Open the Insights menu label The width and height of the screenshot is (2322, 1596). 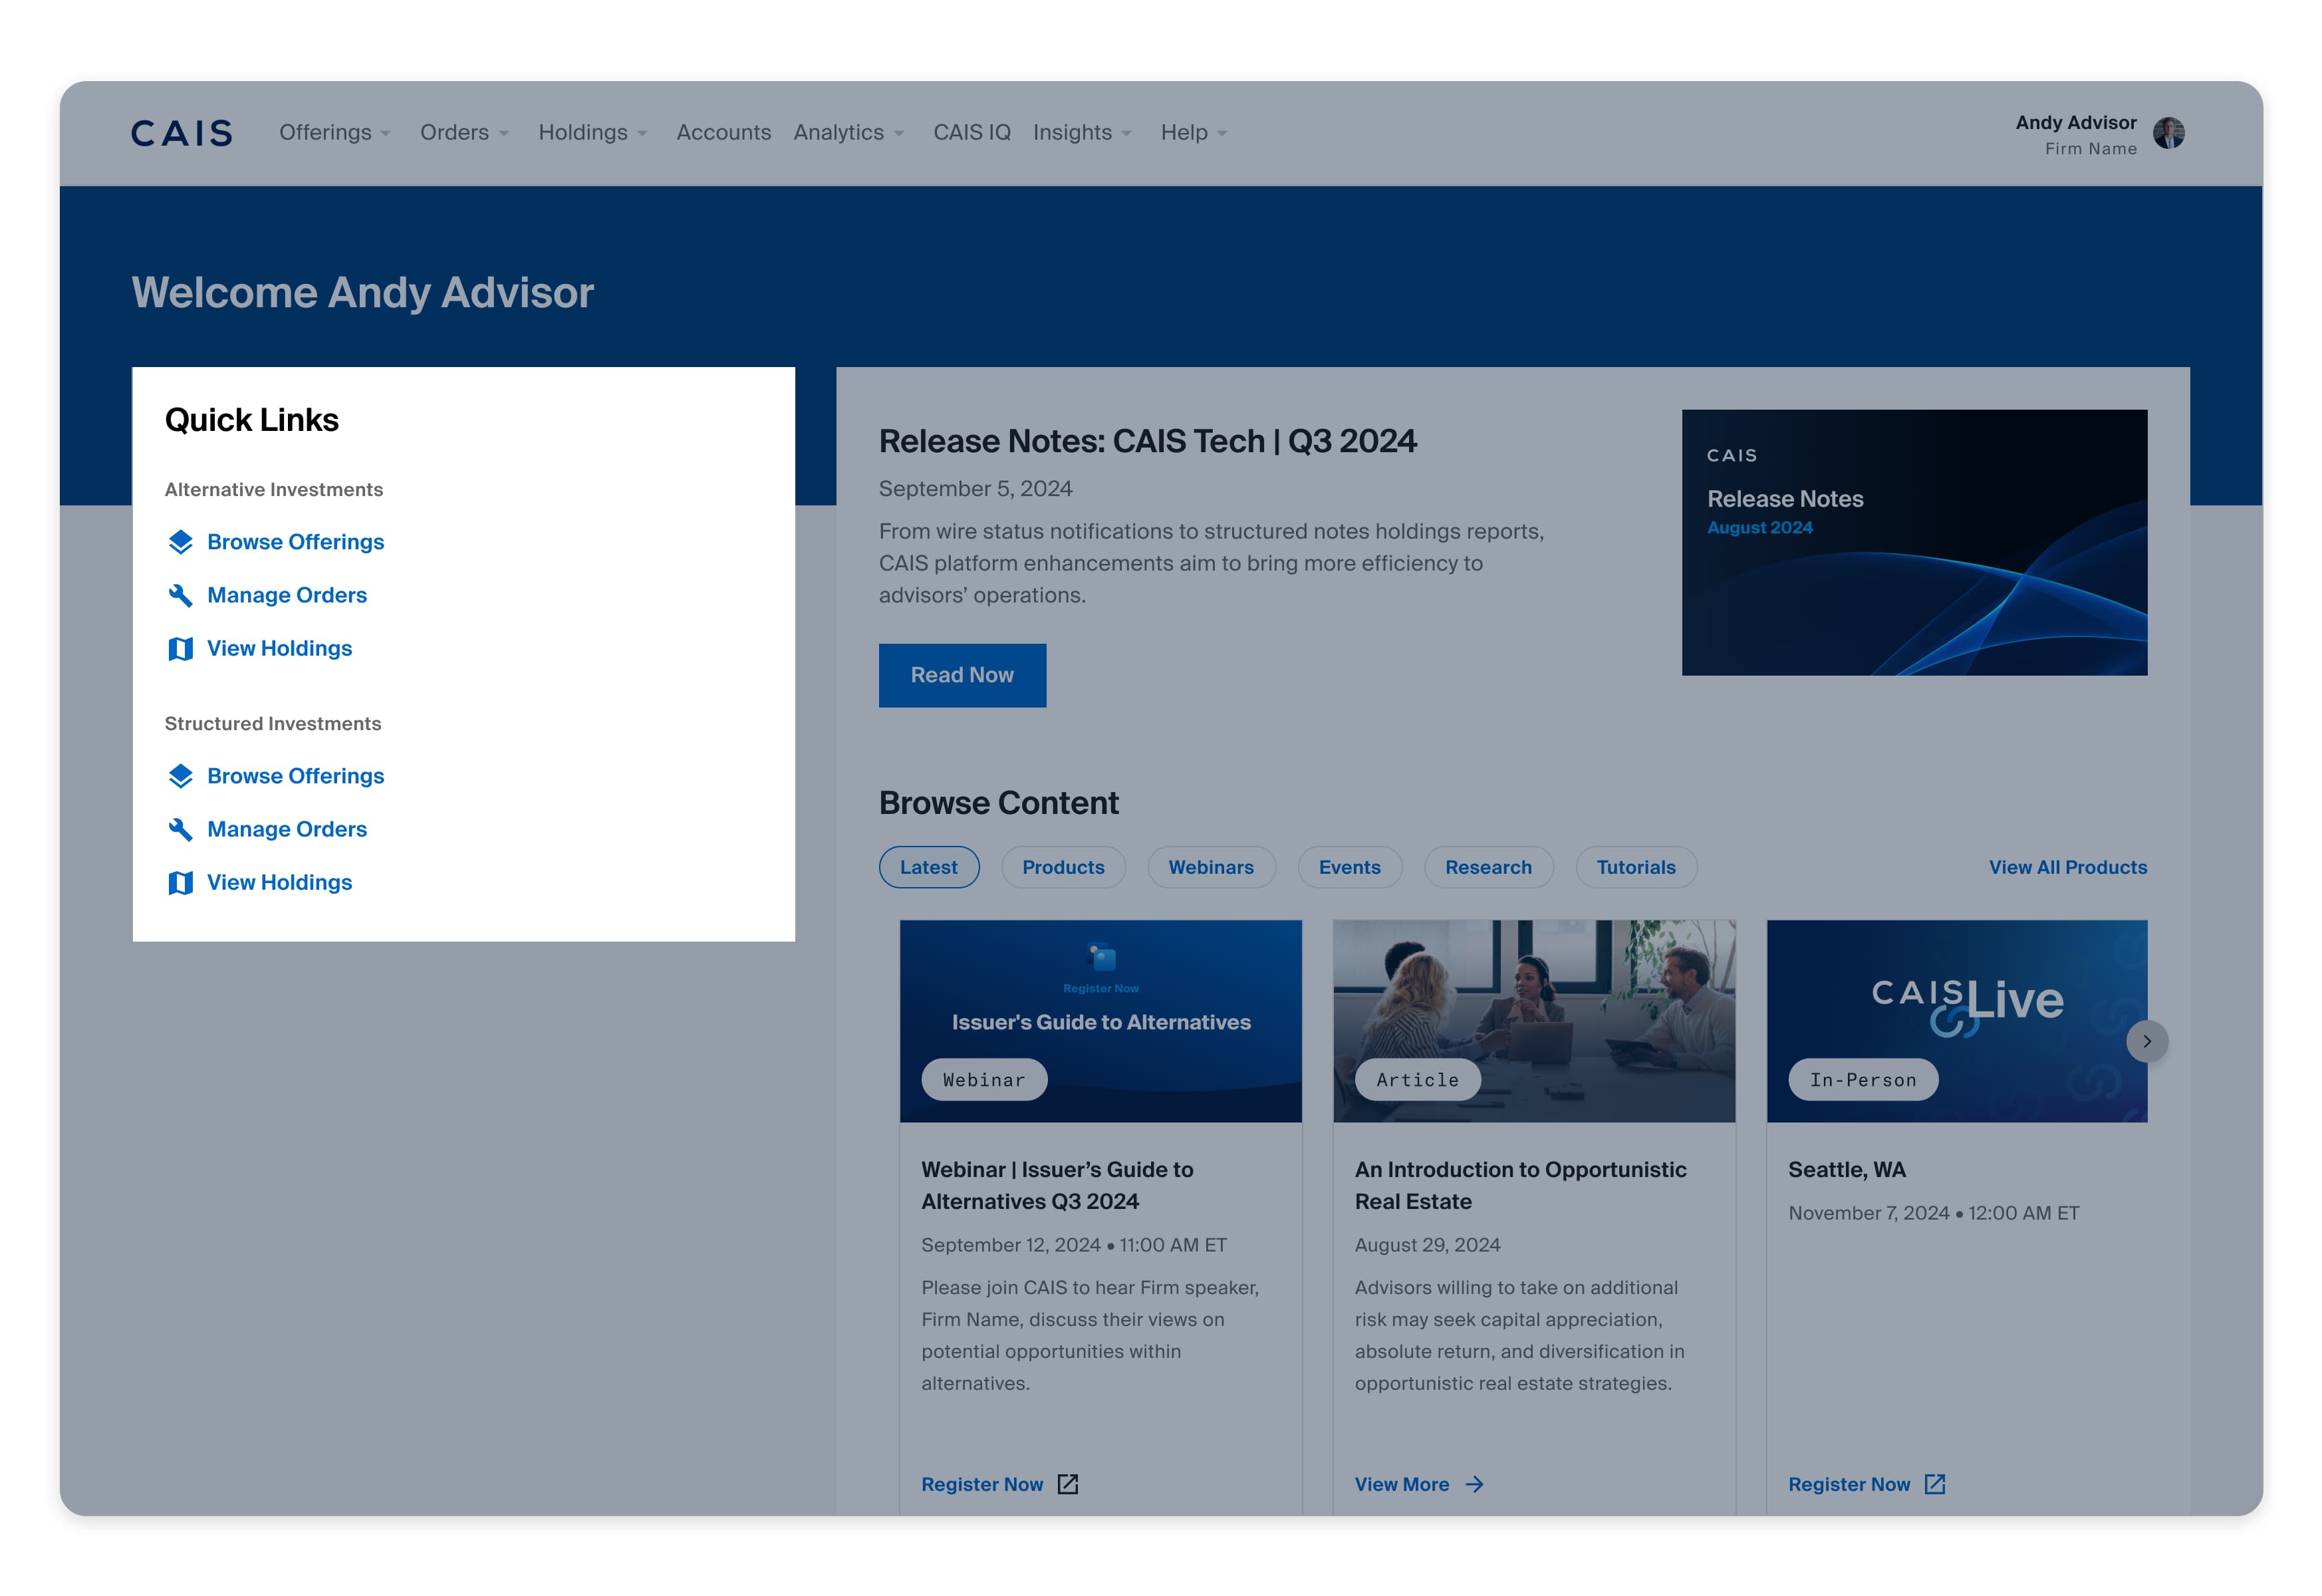click(x=1072, y=132)
